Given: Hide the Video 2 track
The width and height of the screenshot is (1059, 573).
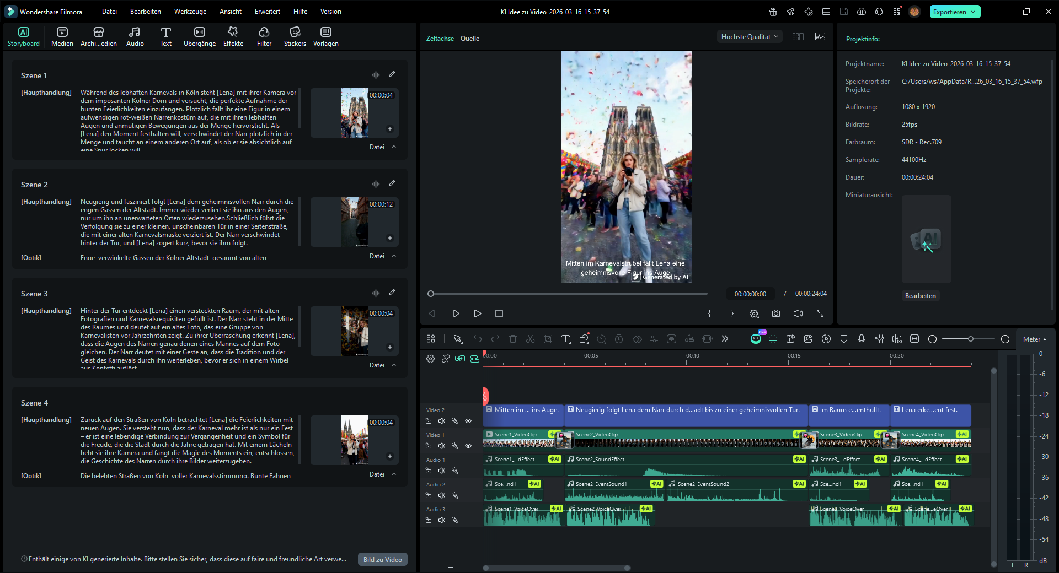Looking at the screenshot, I should pos(468,421).
